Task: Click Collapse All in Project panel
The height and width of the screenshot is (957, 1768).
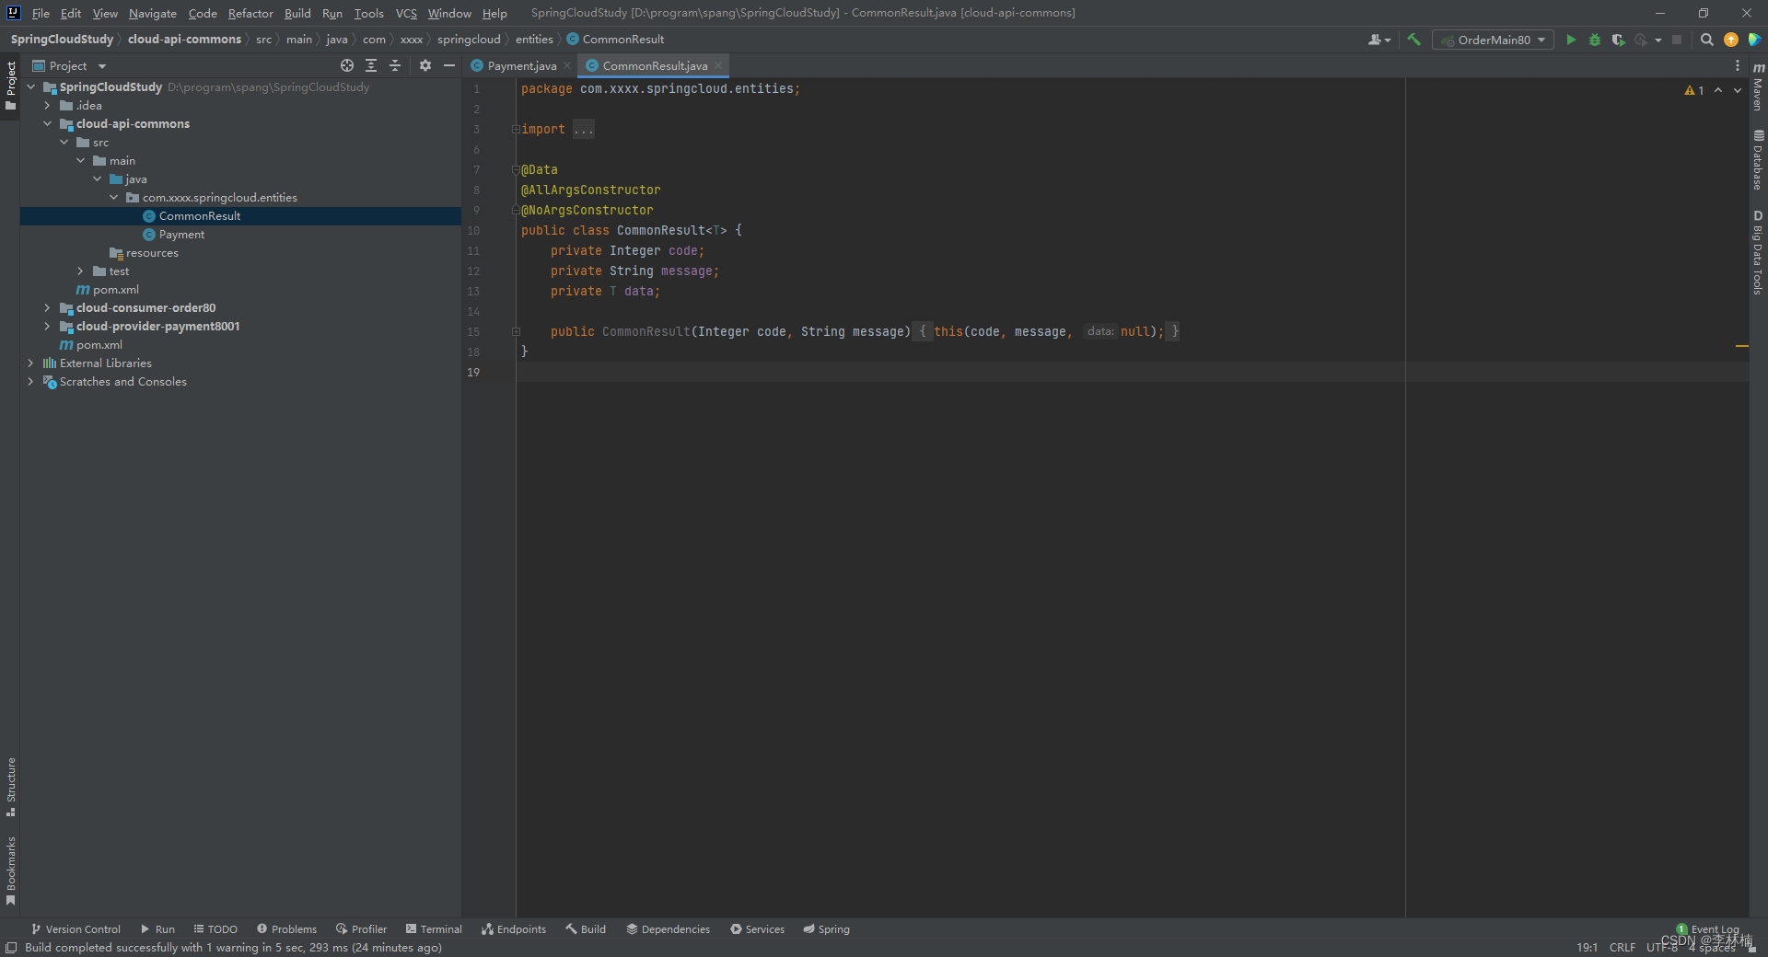Action: [395, 65]
